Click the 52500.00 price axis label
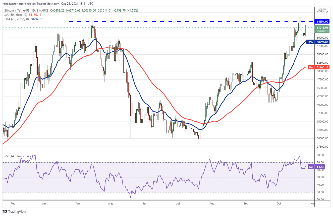 pyautogui.click(x=322, y=63)
